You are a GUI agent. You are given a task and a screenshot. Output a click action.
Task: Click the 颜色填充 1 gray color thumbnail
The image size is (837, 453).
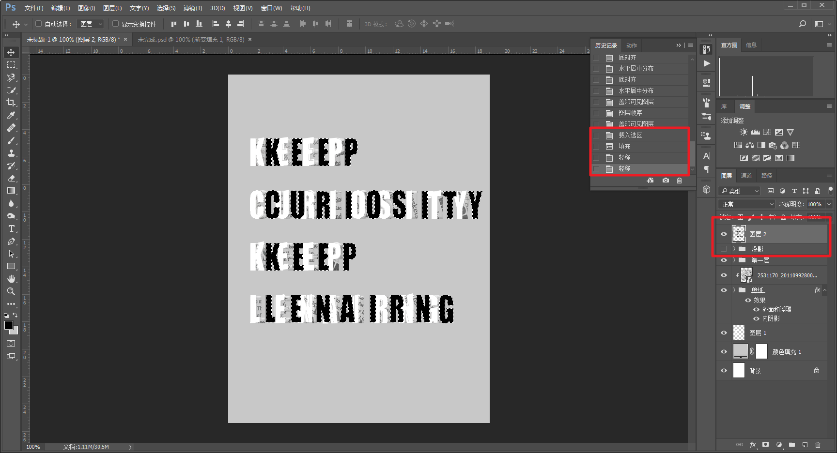741,351
